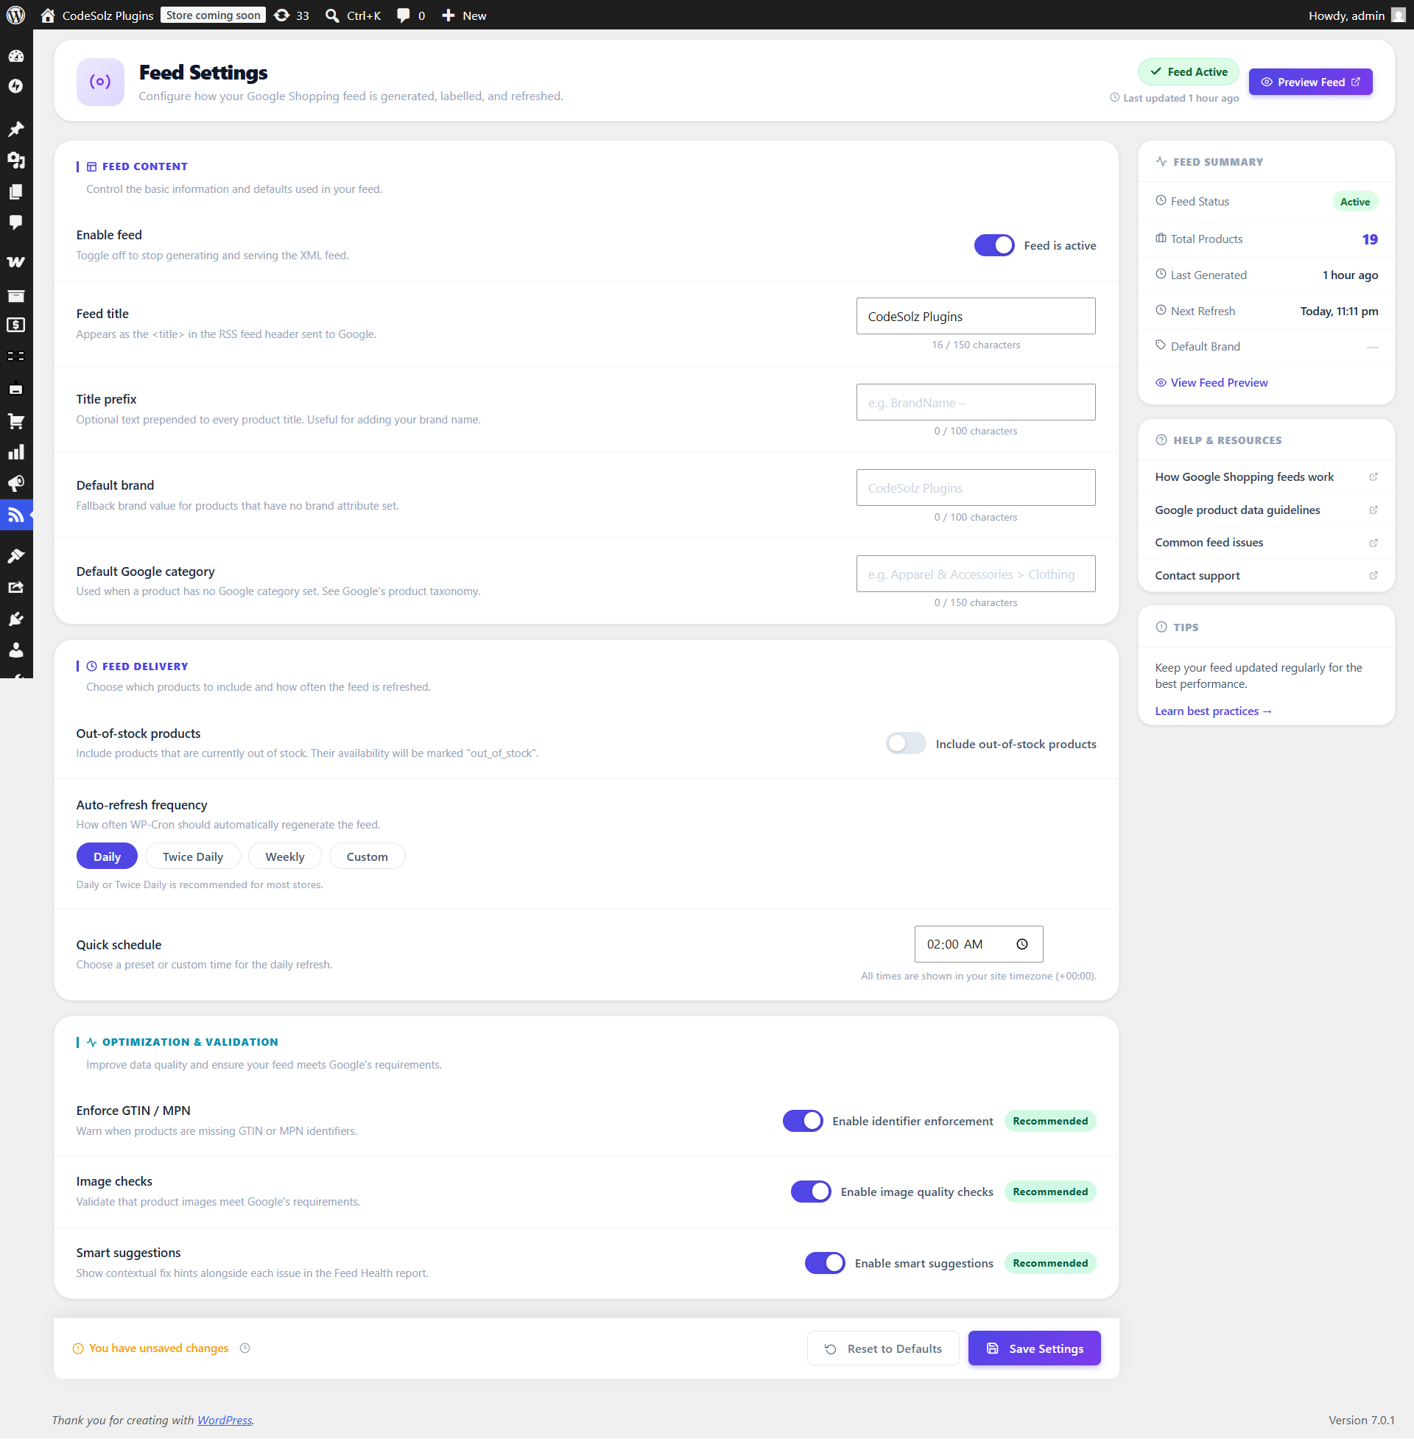
Task: Open Marketing via the megaphone icon
Action: pos(15,483)
